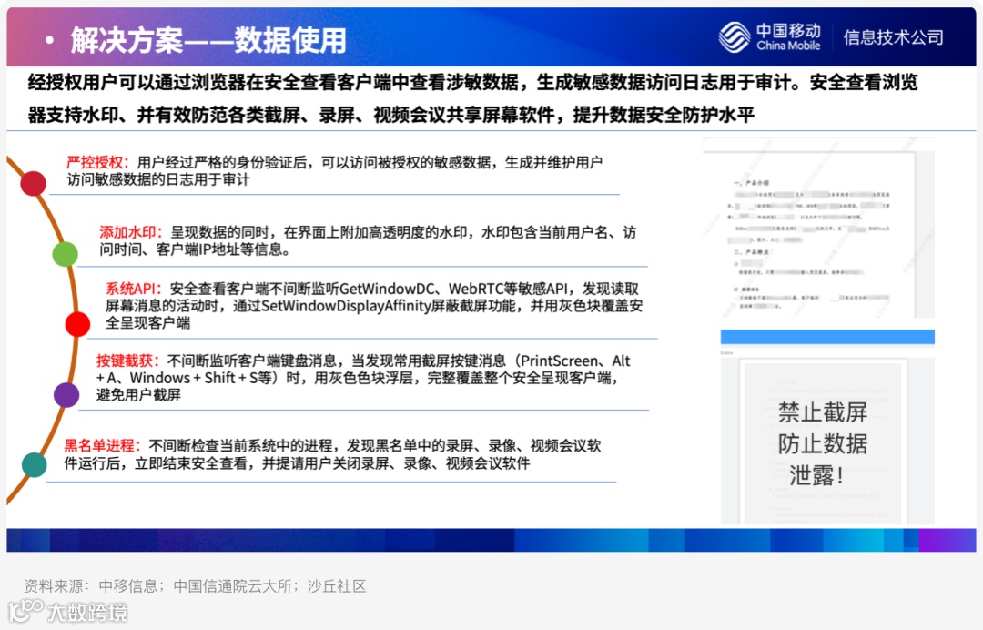Screen dimensions: 983x630
Task: Click the text mentioning SetWindowDisplayAffinity
Action: click(x=374, y=306)
